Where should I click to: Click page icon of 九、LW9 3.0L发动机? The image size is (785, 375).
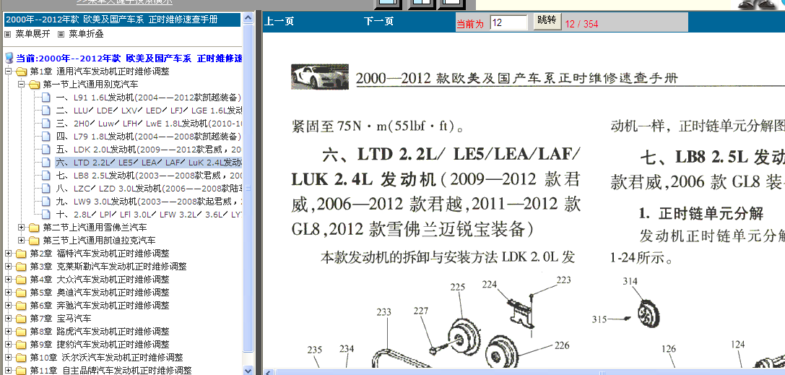[x=46, y=202]
